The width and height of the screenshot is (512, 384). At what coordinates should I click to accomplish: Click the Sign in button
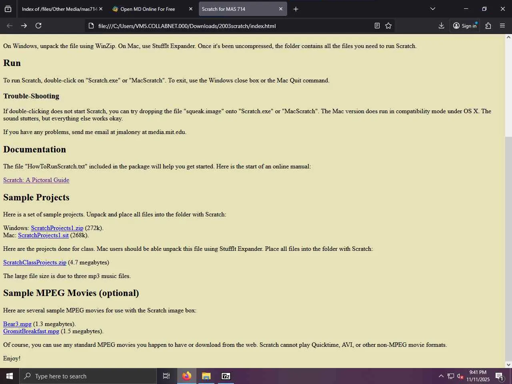pos(465,26)
